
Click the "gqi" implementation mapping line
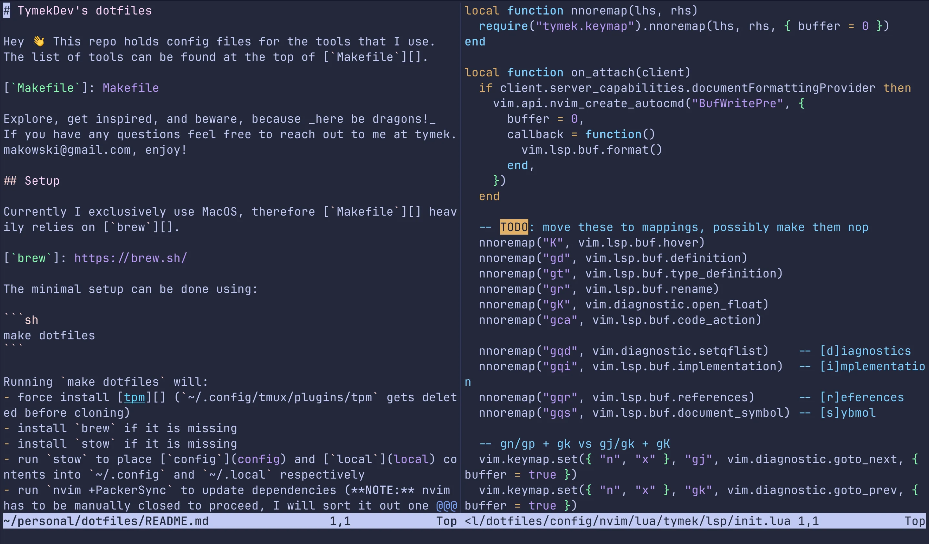[630, 366]
